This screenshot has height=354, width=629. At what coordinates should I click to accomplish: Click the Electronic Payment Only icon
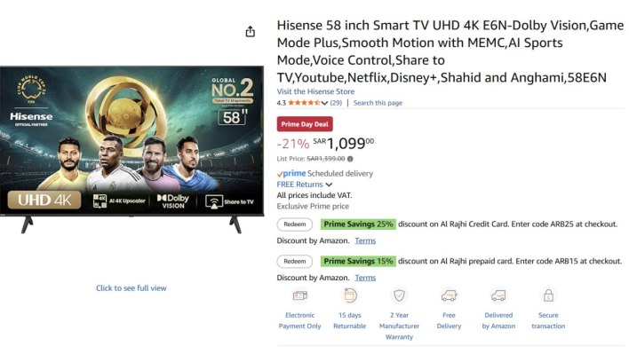(299, 296)
